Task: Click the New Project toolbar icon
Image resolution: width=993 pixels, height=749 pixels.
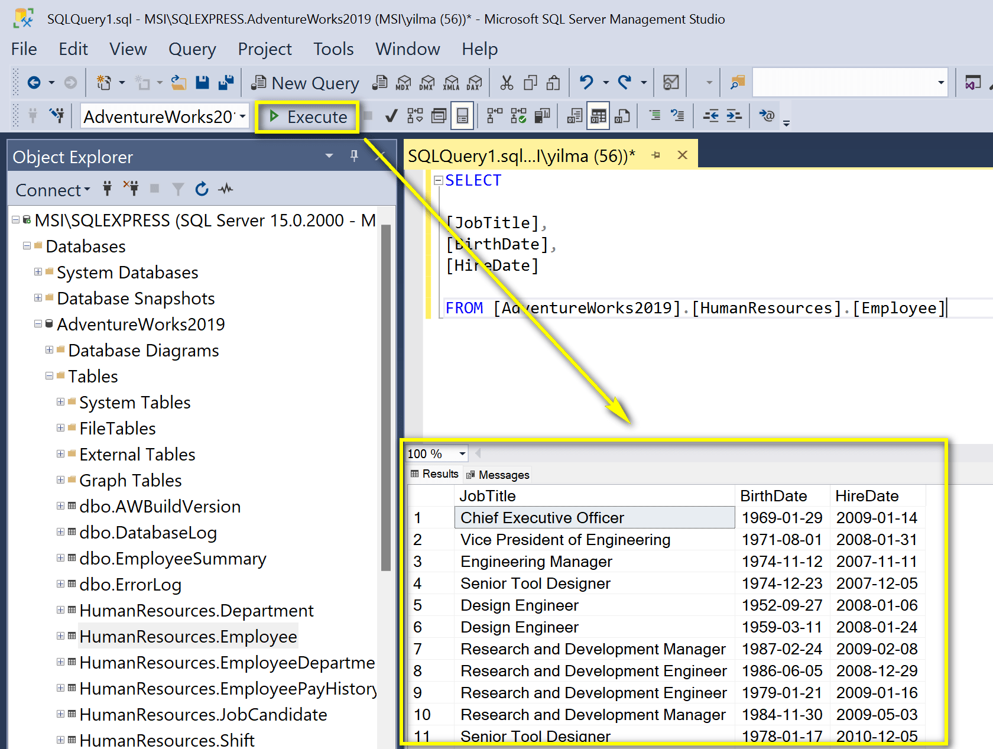Action: [104, 83]
